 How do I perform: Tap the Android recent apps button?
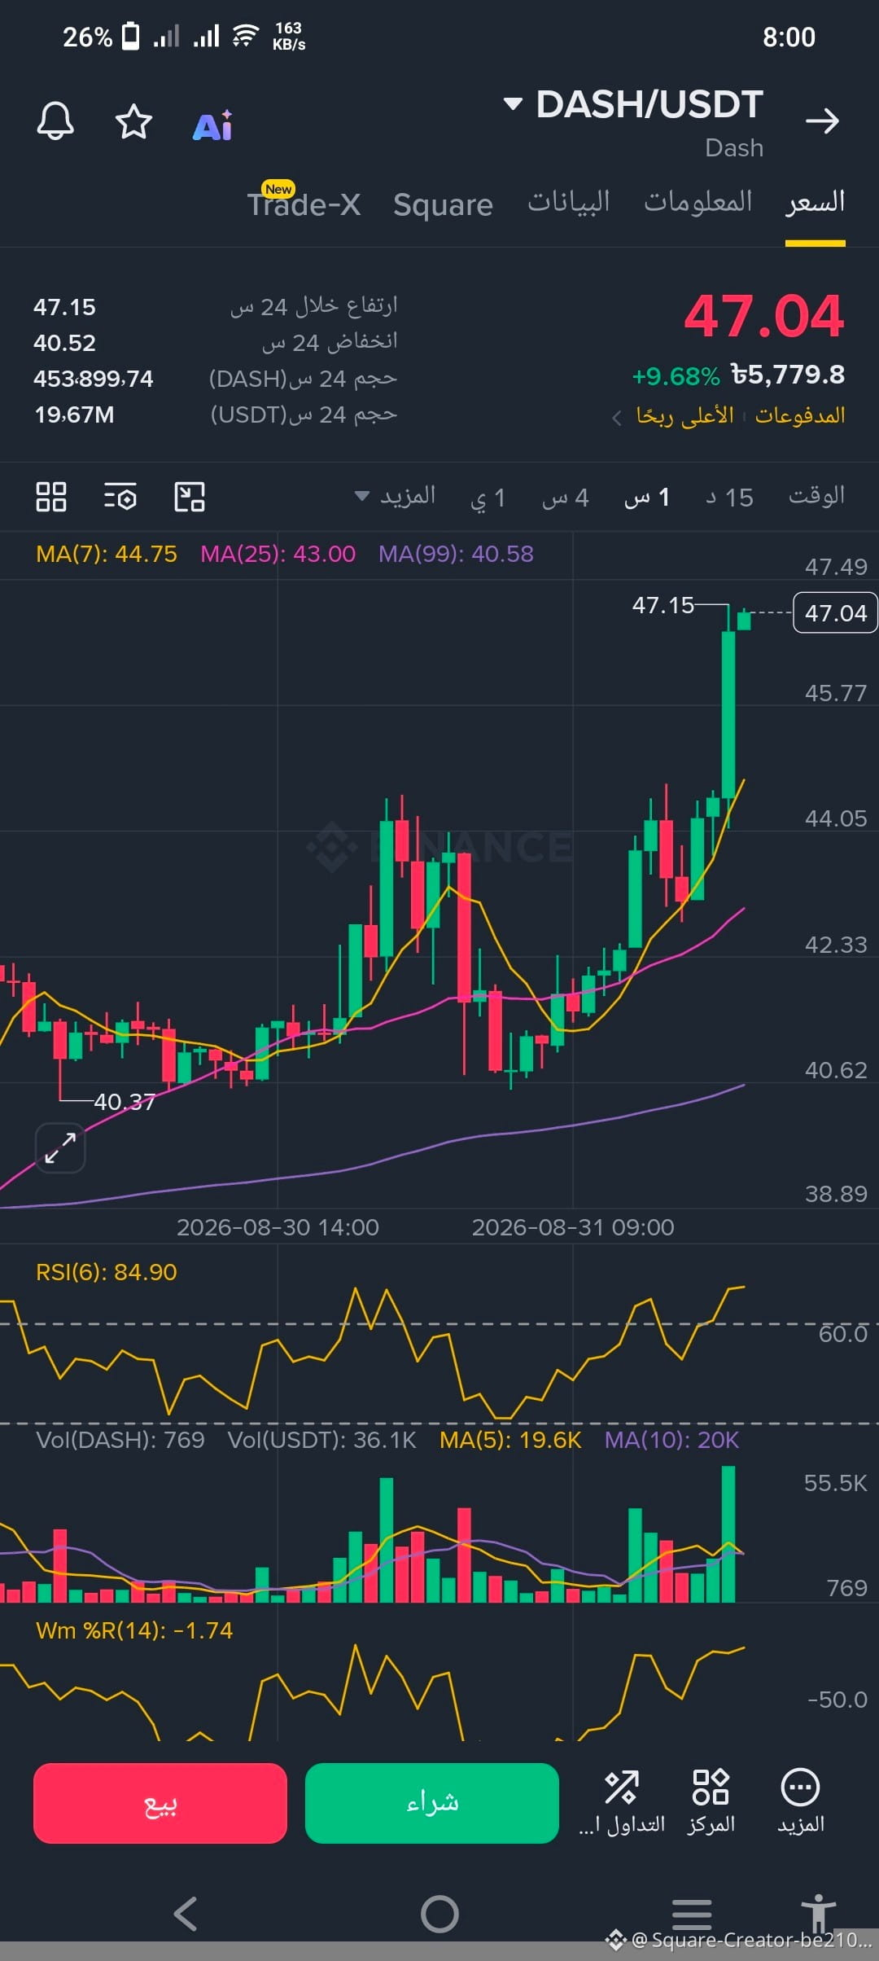point(692,1914)
